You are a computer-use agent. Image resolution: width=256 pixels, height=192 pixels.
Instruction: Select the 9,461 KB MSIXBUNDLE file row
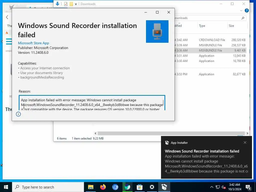click(210, 50)
